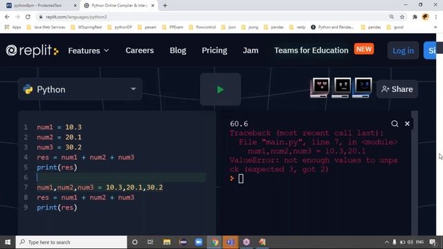Expand the Features menu
Screen dimensions: 443x249
click(89, 50)
